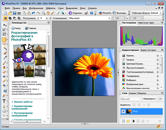Select the Lasso selection tool
Screen dimensions: 166x130
click(x=4, y=44)
